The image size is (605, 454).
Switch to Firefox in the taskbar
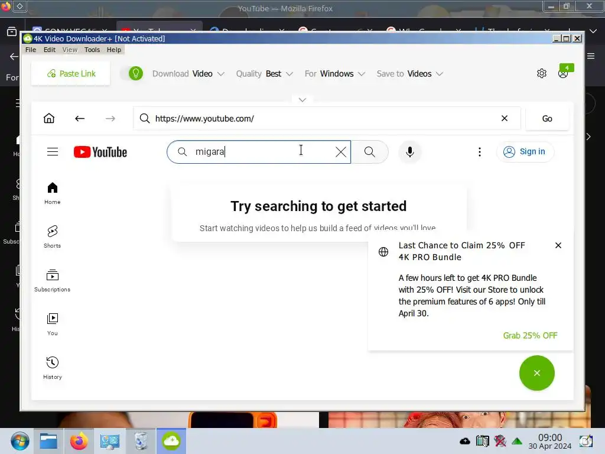[x=79, y=441]
